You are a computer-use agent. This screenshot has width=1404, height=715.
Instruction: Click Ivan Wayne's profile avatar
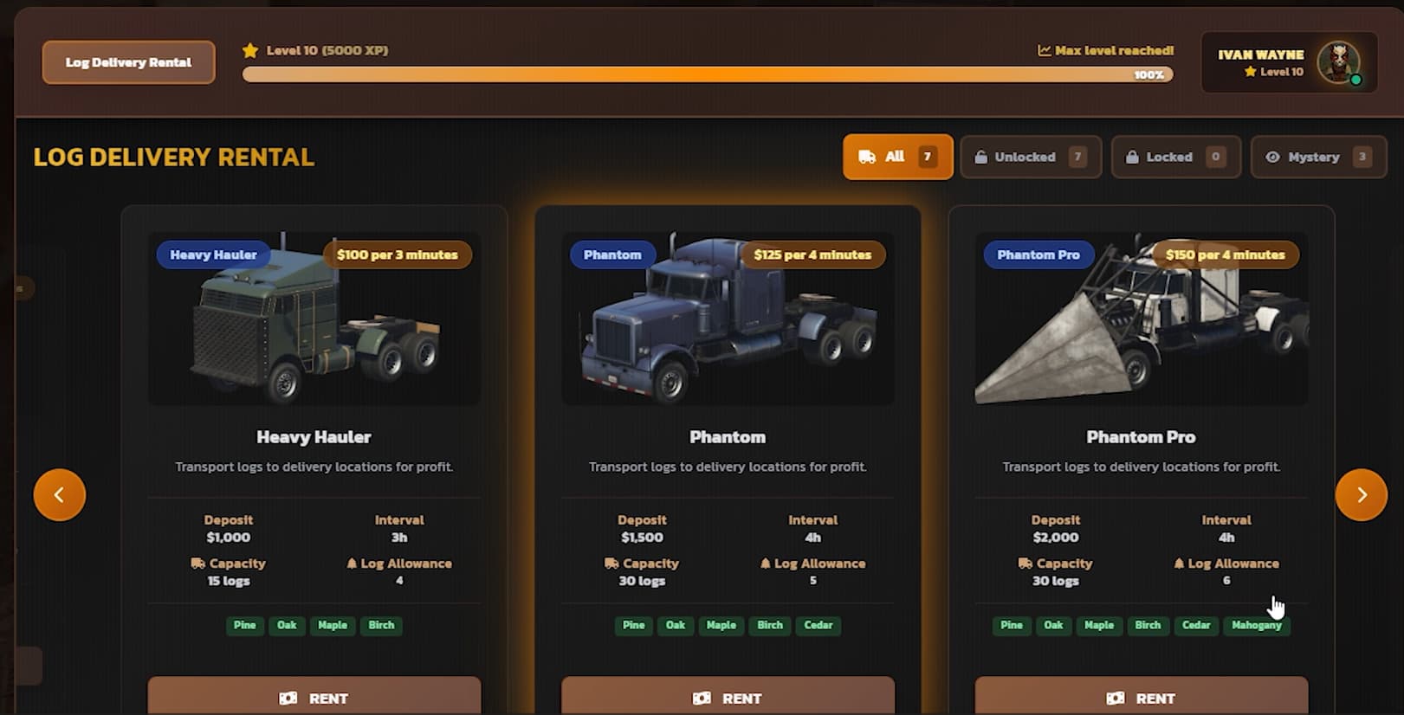pos(1338,62)
